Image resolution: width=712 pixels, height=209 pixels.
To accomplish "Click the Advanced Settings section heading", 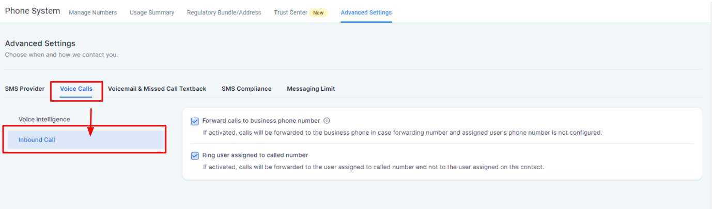I will pos(40,43).
